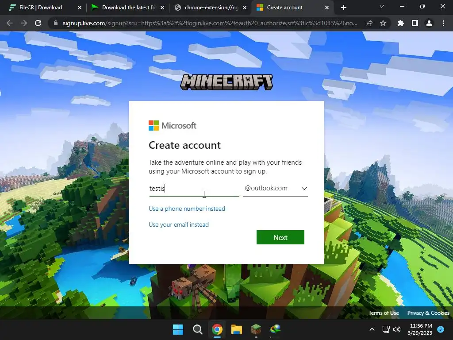The image size is (453, 340).
Task: Click the Microsoft logo in the form
Action: pyautogui.click(x=173, y=125)
